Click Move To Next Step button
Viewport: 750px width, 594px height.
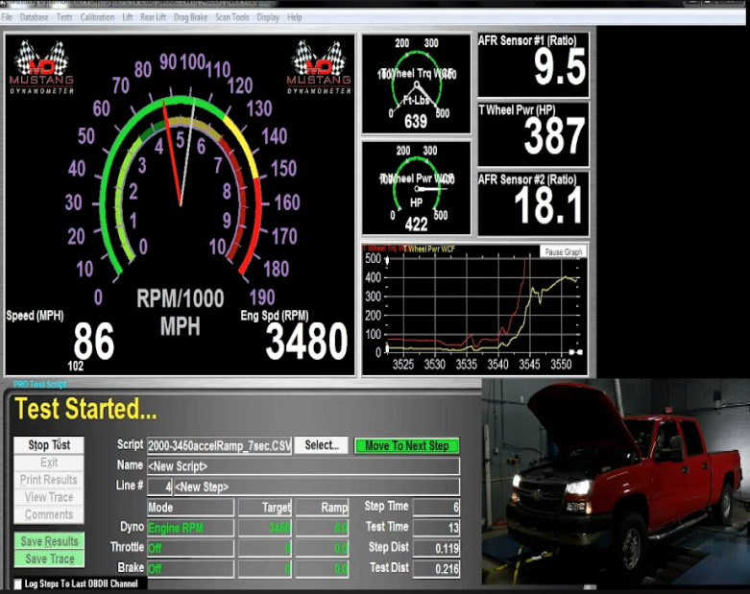[406, 445]
